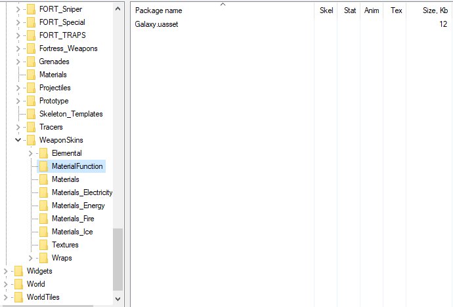Click the tree scrollbar down arrow
453x307 pixels.
click(x=118, y=298)
